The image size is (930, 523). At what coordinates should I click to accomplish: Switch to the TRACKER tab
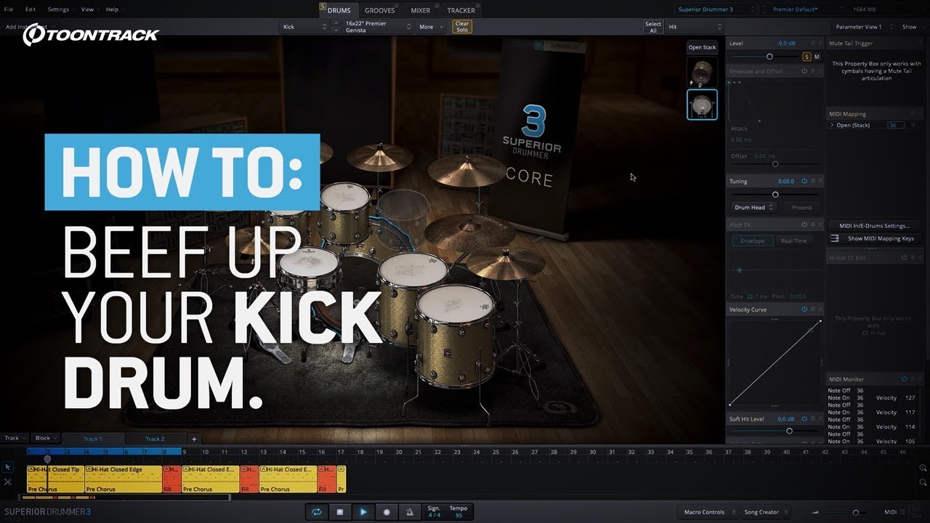point(461,10)
